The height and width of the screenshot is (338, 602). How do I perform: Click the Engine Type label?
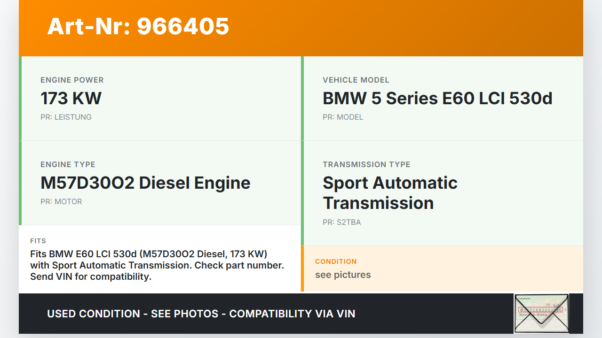click(68, 164)
